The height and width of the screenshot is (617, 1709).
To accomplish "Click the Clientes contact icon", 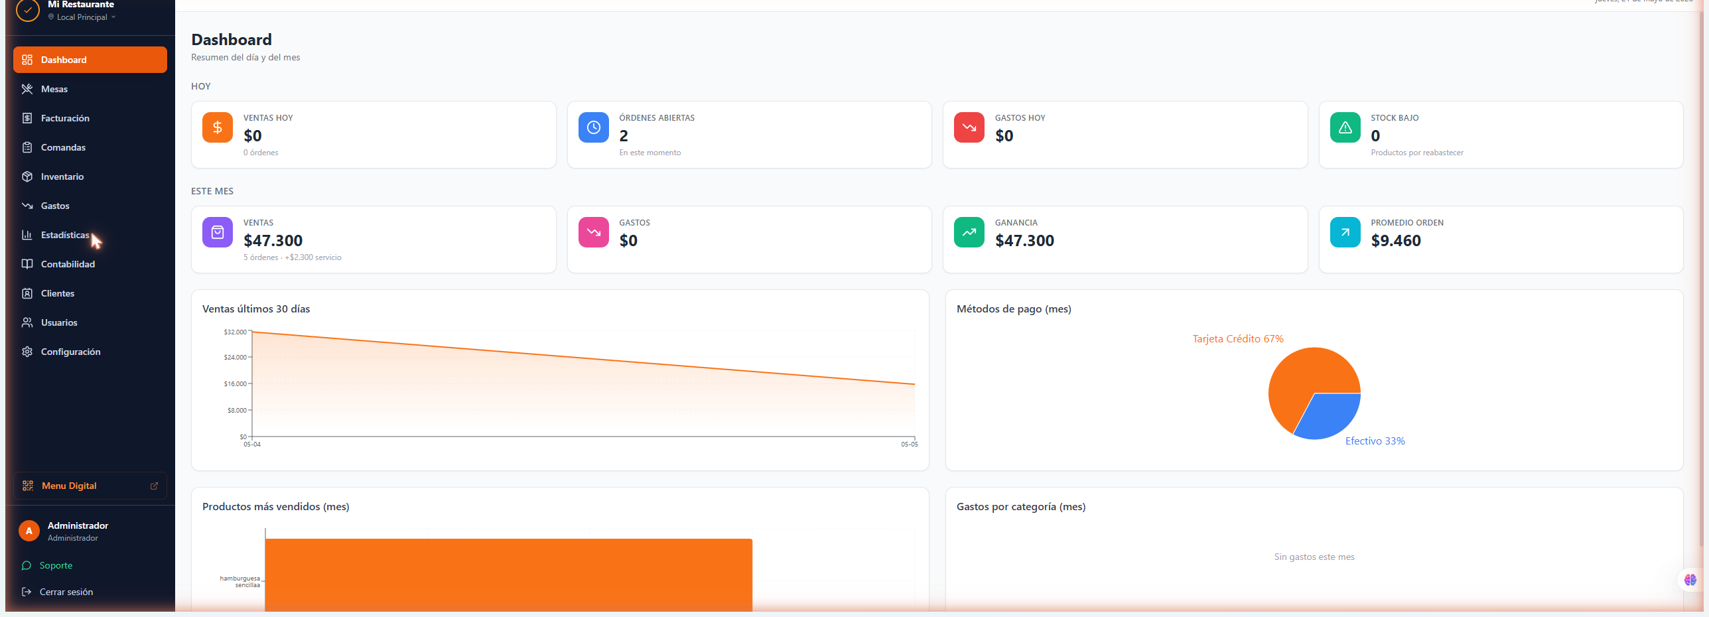I will (27, 293).
